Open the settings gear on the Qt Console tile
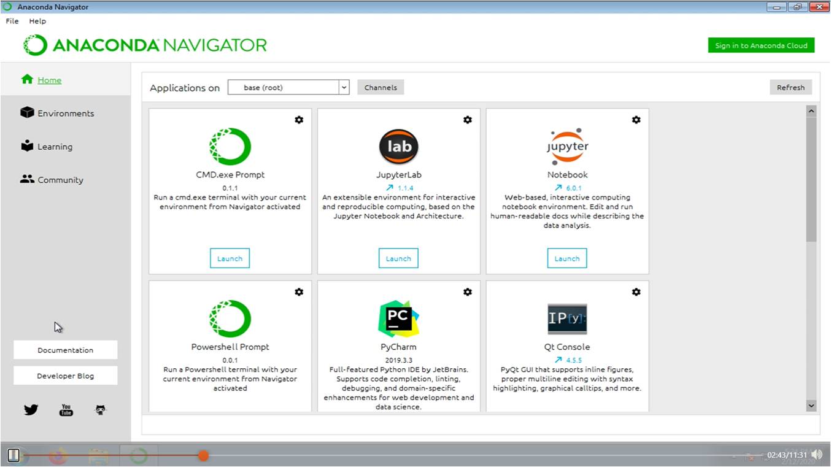831x467 pixels. click(x=636, y=292)
